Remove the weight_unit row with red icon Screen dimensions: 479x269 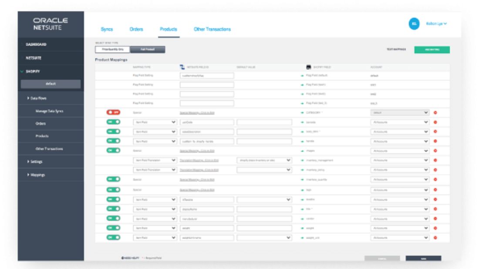click(435, 238)
